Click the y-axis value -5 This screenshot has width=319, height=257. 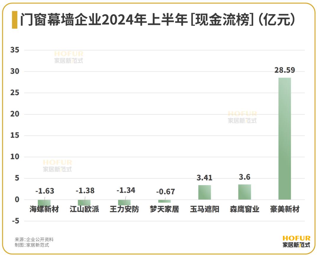point(16,221)
